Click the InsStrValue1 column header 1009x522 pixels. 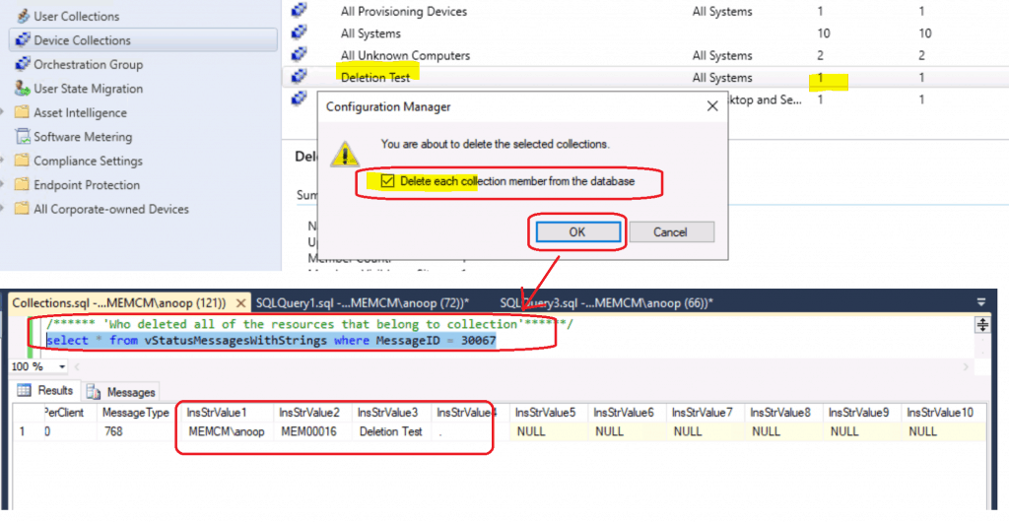216,413
